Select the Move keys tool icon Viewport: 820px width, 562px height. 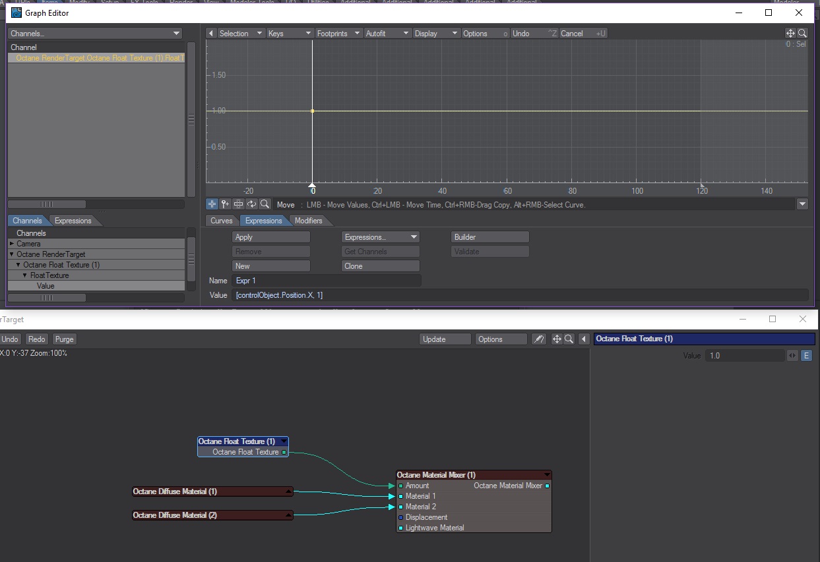[x=212, y=204]
